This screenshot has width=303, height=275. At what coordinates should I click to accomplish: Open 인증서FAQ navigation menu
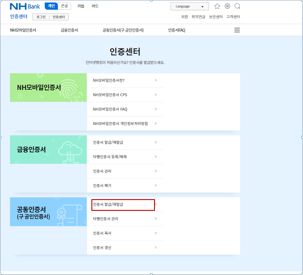point(177,30)
